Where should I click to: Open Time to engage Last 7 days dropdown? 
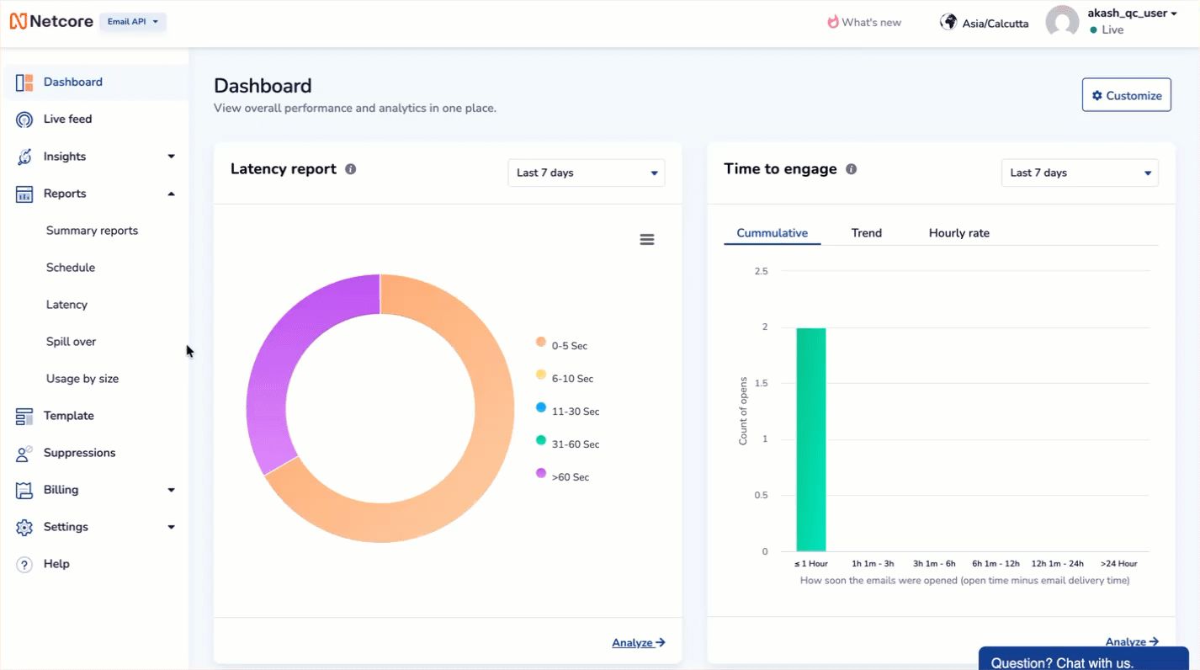(x=1080, y=173)
